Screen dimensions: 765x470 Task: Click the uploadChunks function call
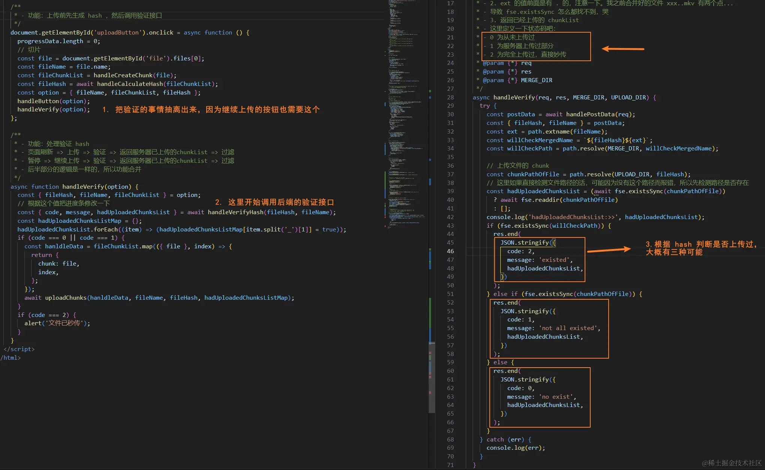66,298
